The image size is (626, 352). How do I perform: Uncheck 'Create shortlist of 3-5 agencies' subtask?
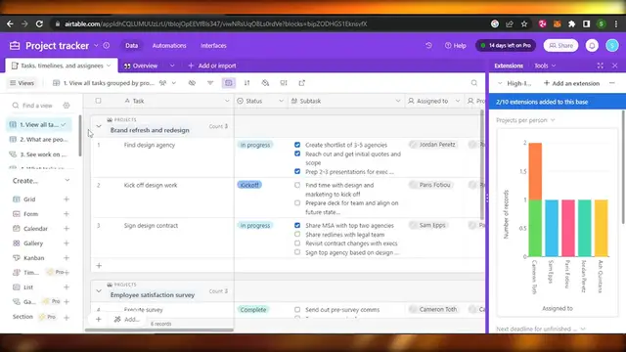click(x=297, y=145)
